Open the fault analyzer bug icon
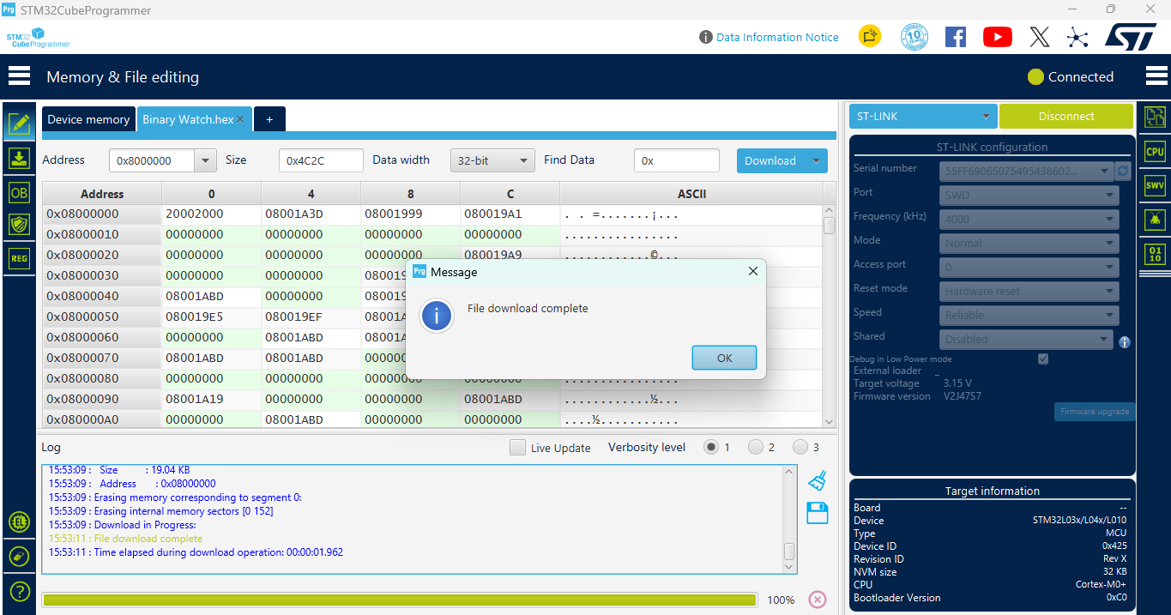Screen dimensions: 1171x615 [1156, 220]
